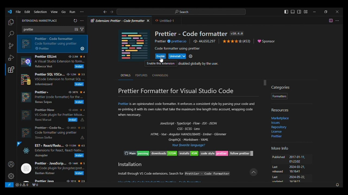Image resolution: width=348 pixels, height=195 pixels.
Task: Switch to the Features tab
Action: tap(141, 75)
